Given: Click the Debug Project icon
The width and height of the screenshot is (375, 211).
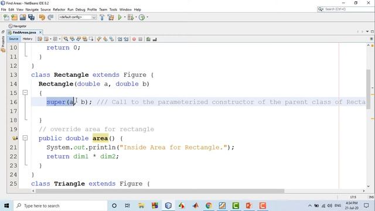Looking at the screenshot, I should coord(131,17).
